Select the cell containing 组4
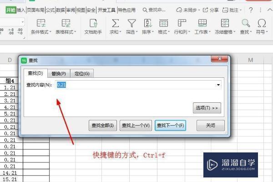 tap(10, 81)
